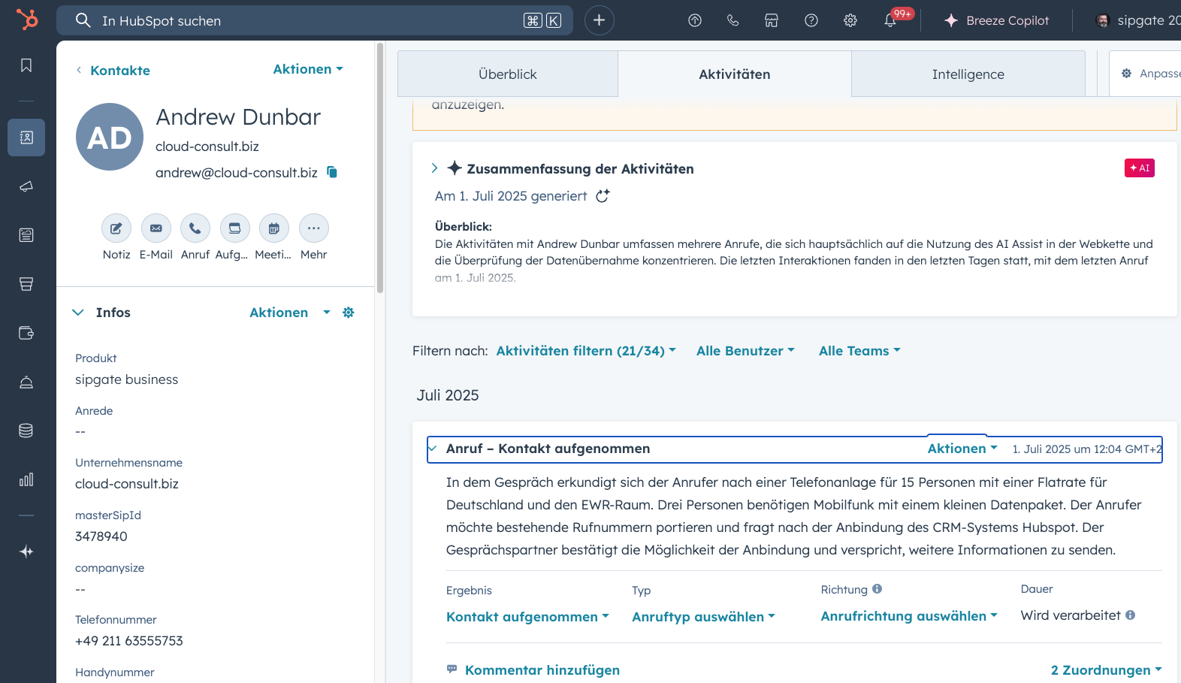Open the Anrufrichtung auswählen dropdown
The width and height of the screenshot is (1181, 683).
click(x=909, y=616)
